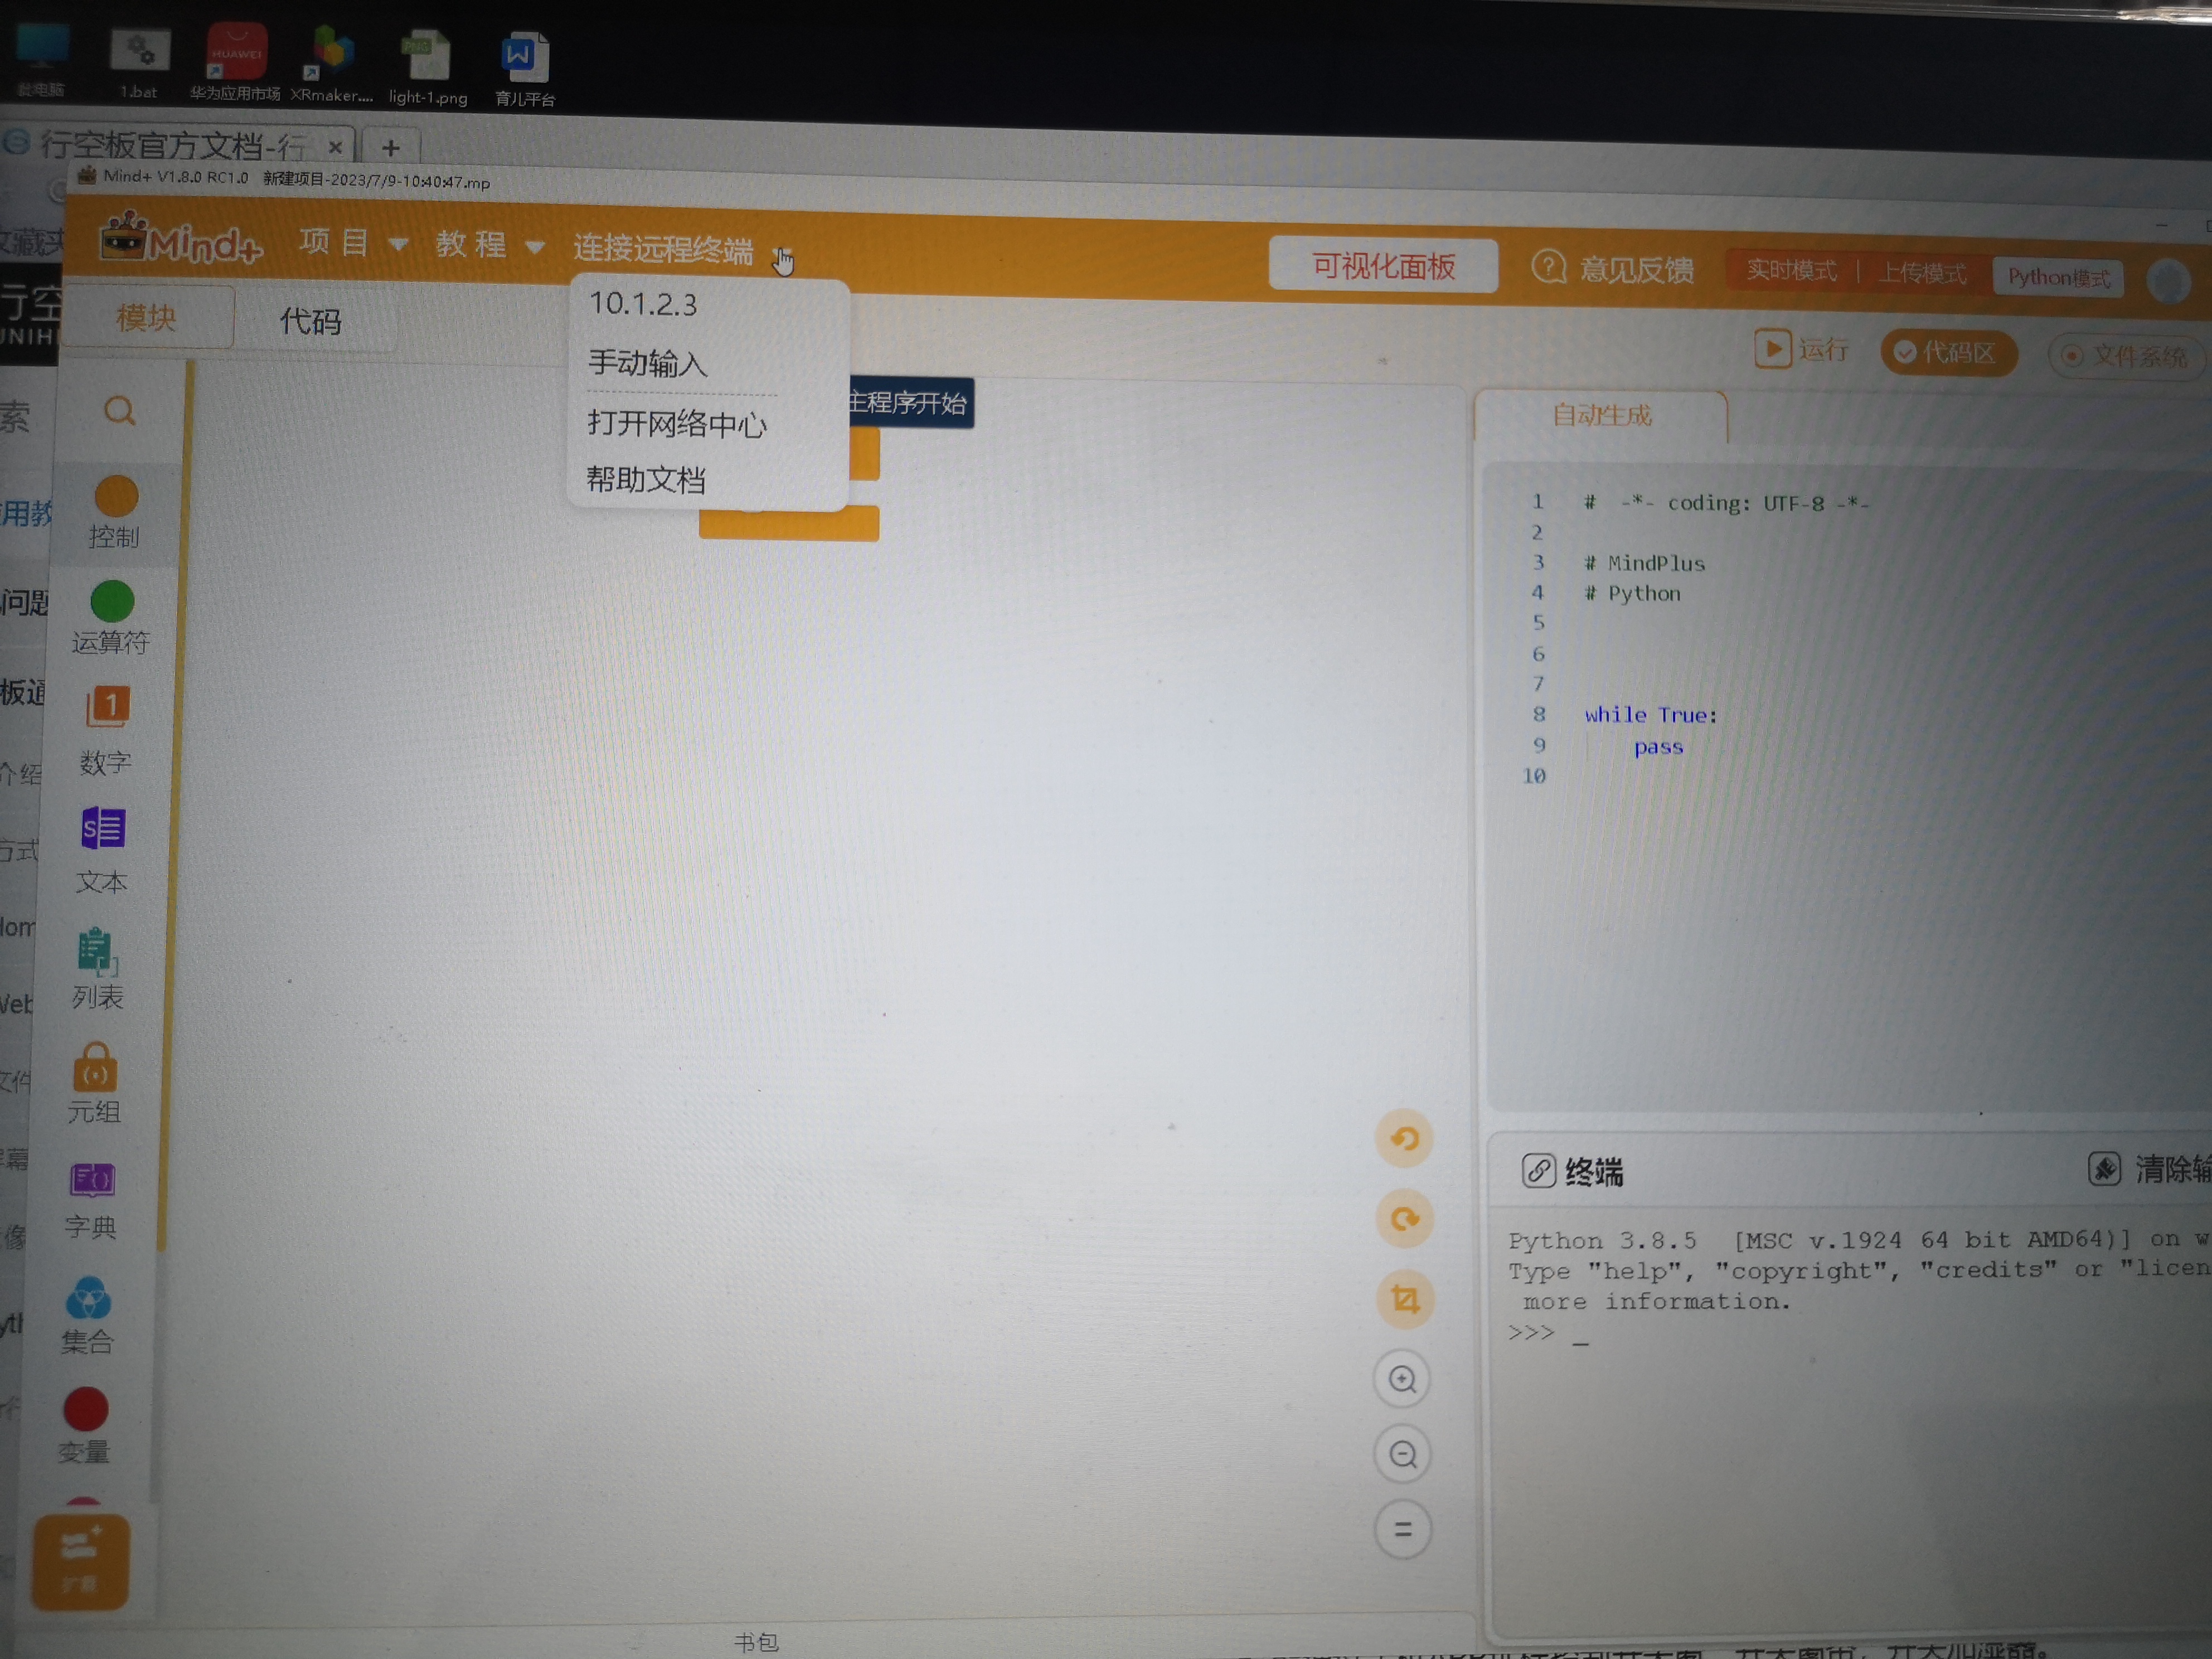Zoom in the block workspace
Image resolution: width=2212 pixels, height=1659 pixels.
[x=1403, y=1380]
